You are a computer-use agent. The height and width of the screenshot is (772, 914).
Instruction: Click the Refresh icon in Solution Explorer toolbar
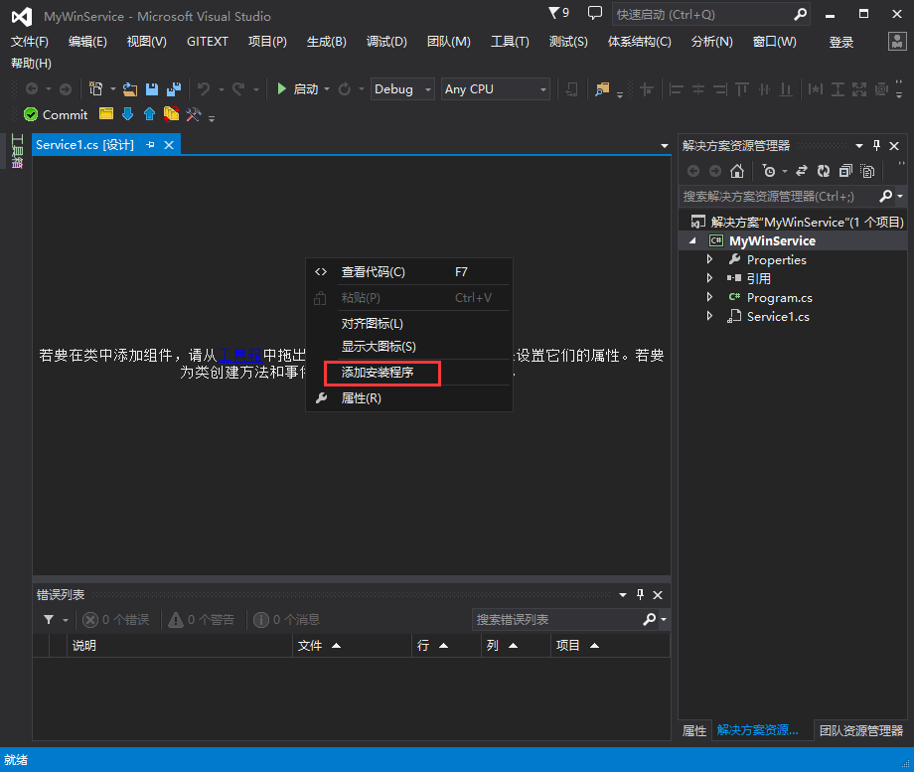pyautogui.click(x=823, y=171)
